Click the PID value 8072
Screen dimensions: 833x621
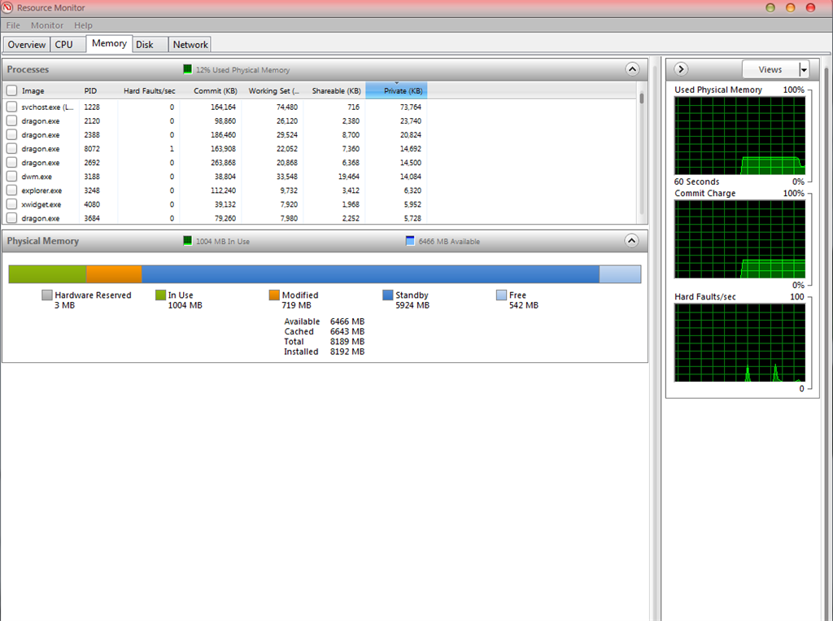point(92,149)
